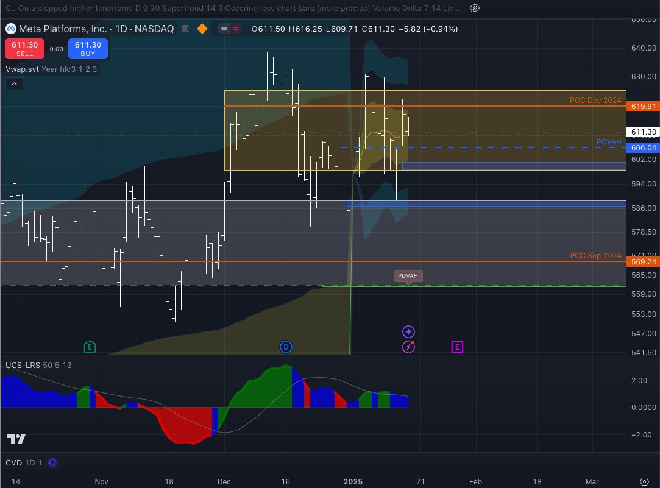The width and height of the screenshot is (660, 488).
Task: Click the POC Dec 2024 orange line label
Action: pyautogui.click(x=595, y=101)
